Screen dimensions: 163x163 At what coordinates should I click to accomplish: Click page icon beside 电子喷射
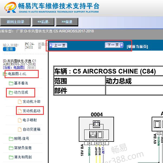click(20, 120)
